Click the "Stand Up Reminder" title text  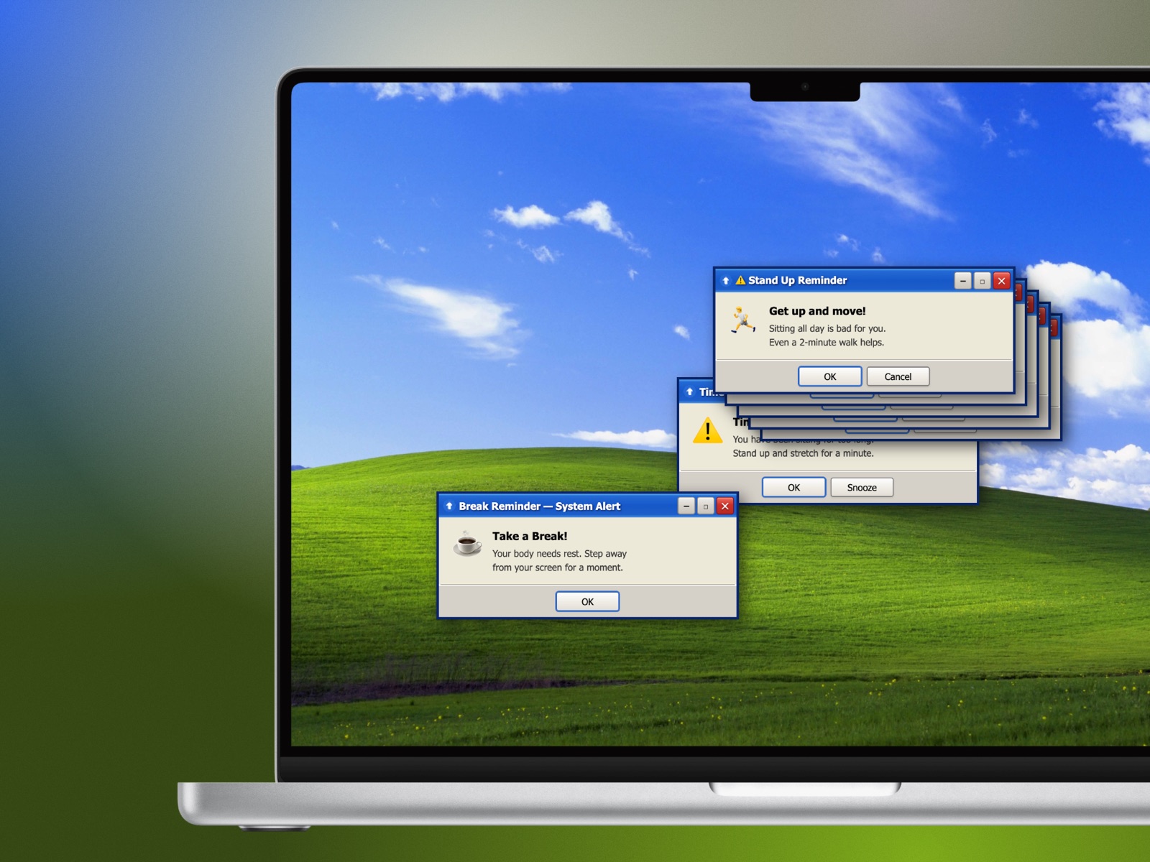(798, 280)
